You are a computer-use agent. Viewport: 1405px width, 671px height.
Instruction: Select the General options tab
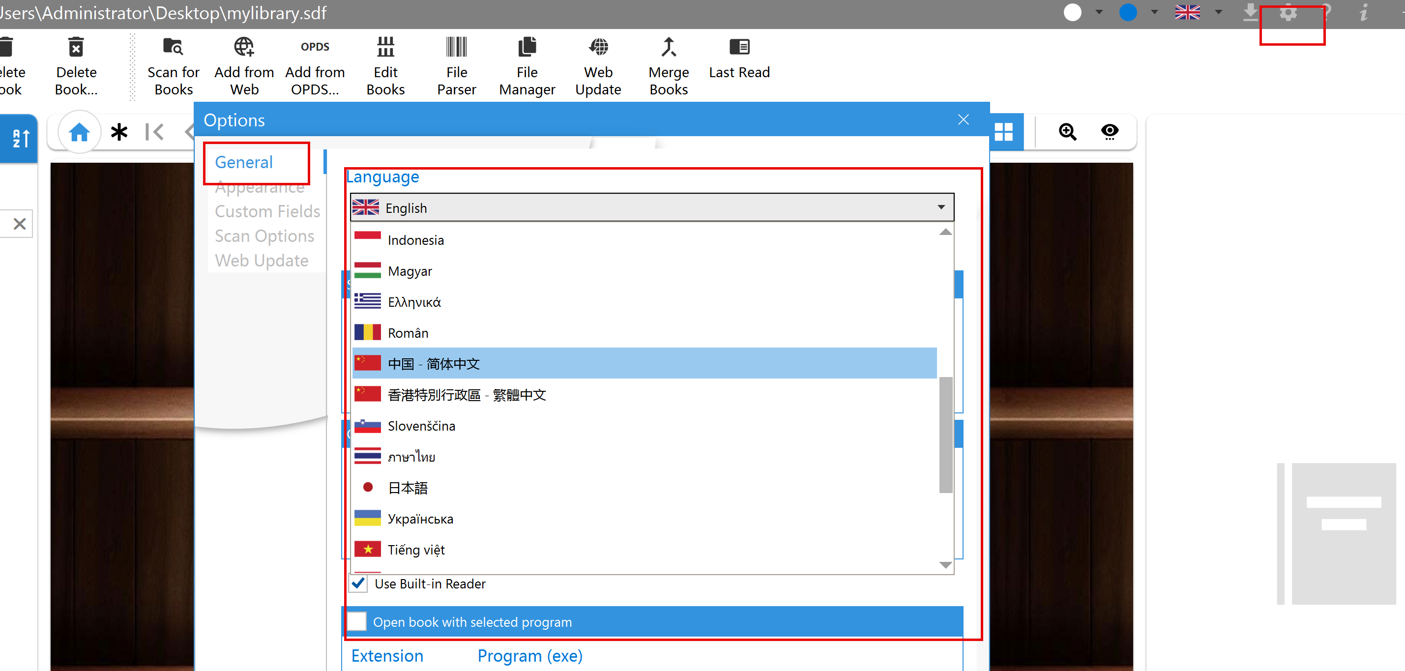coord(244,162)
